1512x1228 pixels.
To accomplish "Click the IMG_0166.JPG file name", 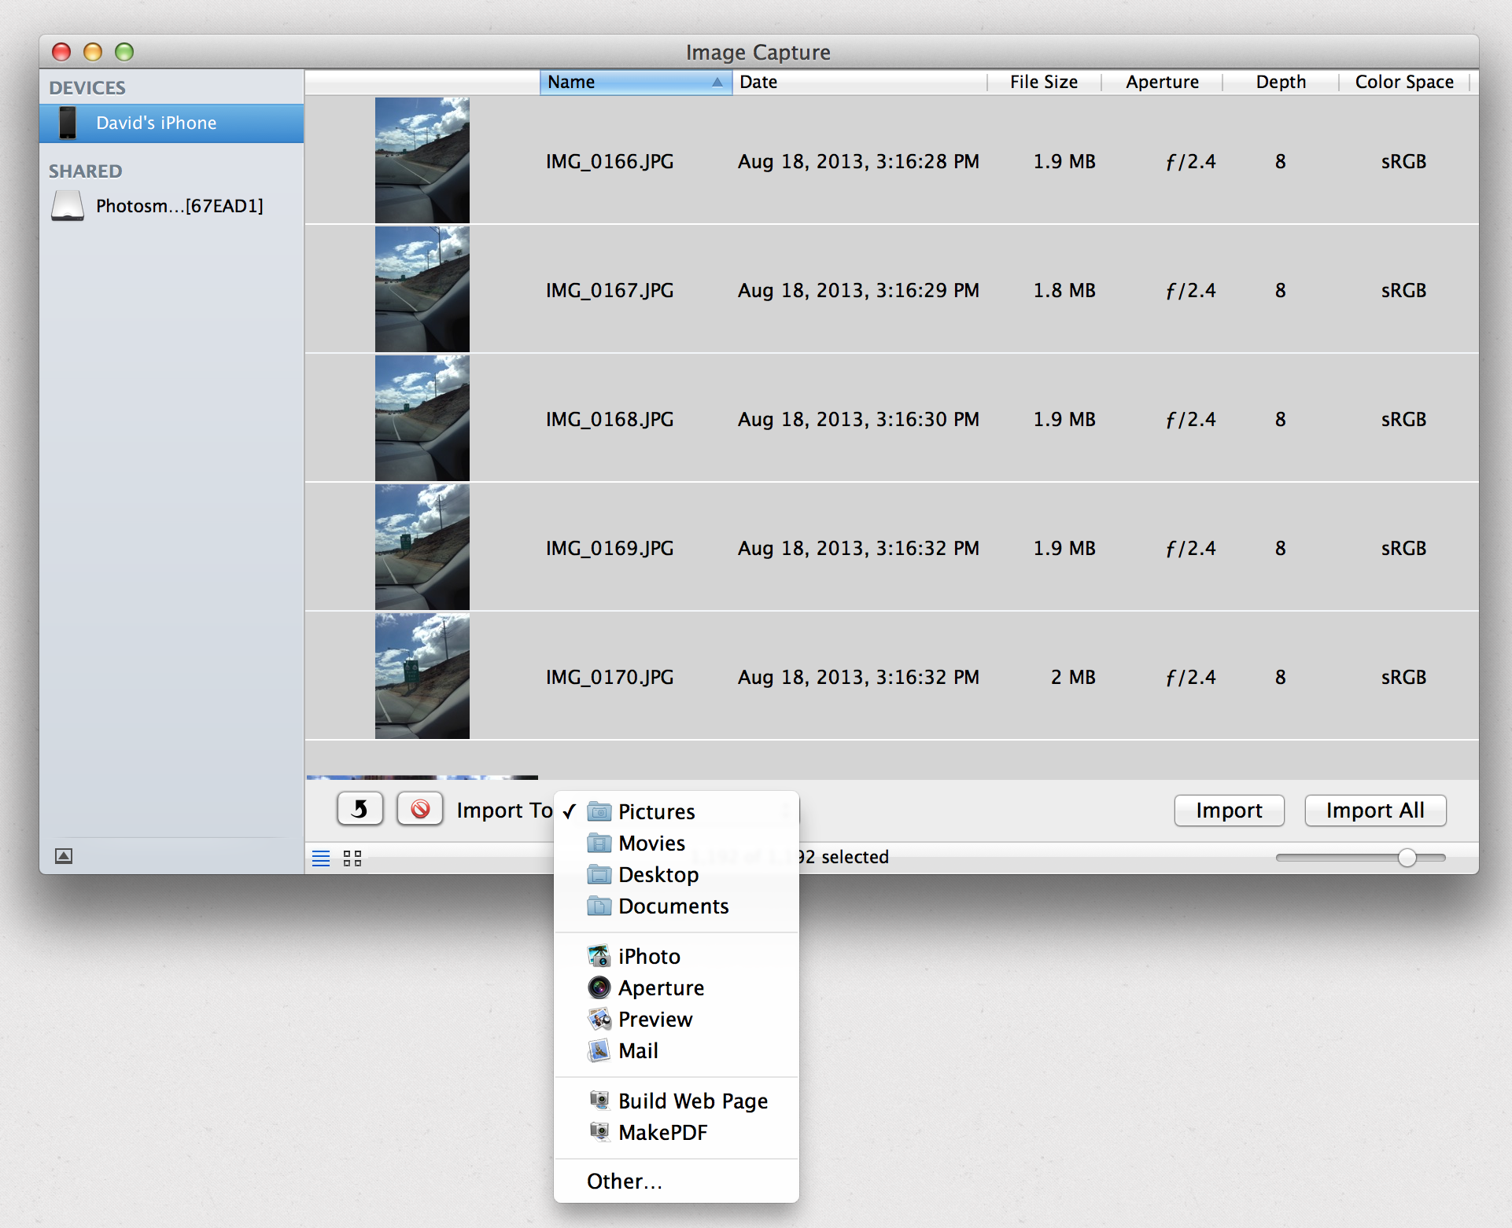I will coord(610,161).
